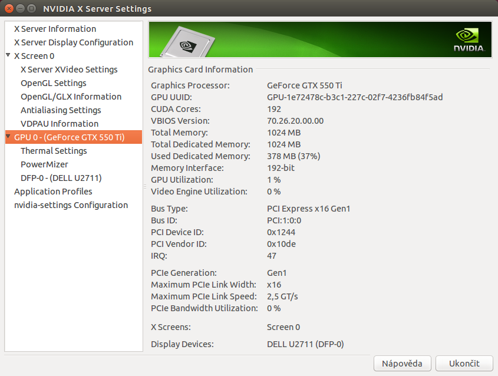Minimize the NVIDIA X Server Settings window
This screenshot has width=498, height=376.
(20, 9)
